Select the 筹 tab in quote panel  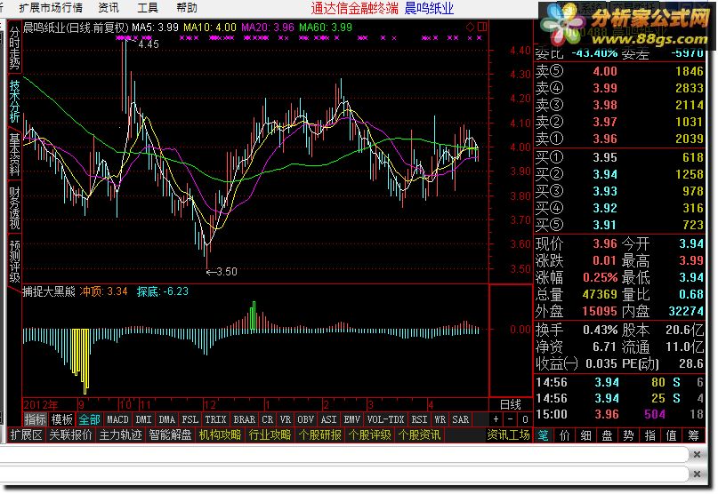[693, 435]
